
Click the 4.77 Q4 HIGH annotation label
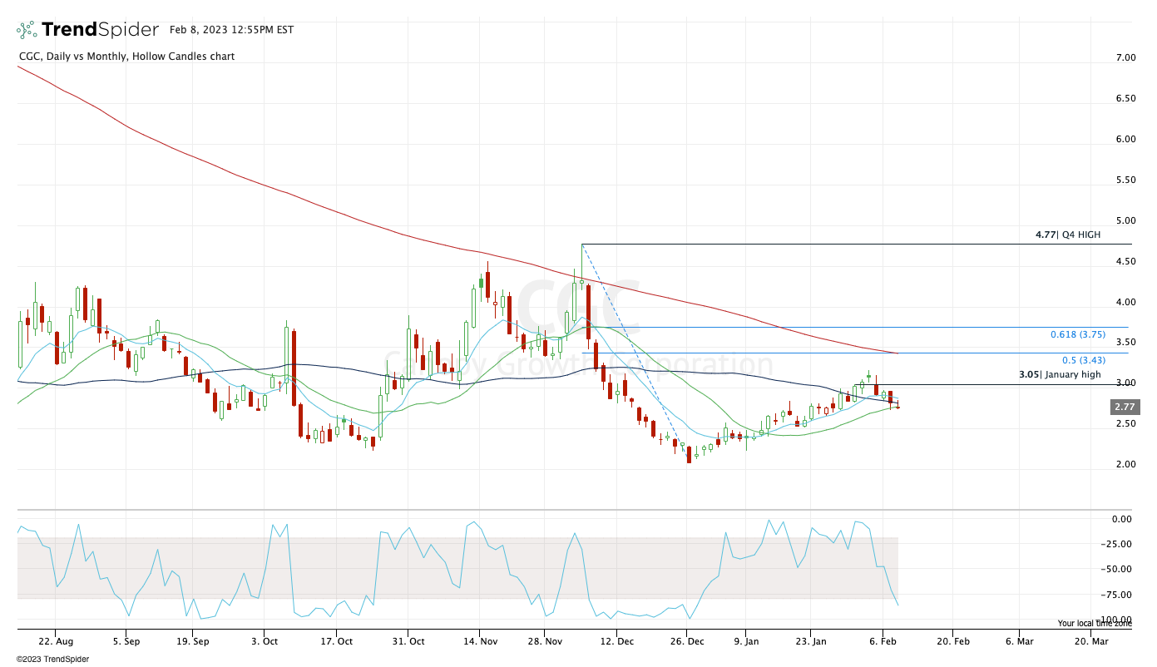click(x=1067, y=235)
